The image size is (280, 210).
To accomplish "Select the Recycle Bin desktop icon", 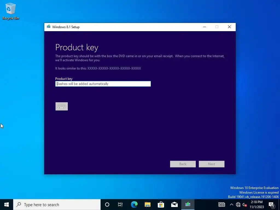I will [x=11, y=11].
